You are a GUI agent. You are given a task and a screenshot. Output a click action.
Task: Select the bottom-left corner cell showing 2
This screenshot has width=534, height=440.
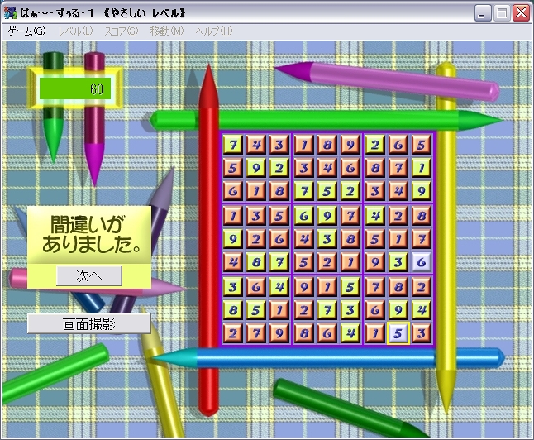[234, 334]
